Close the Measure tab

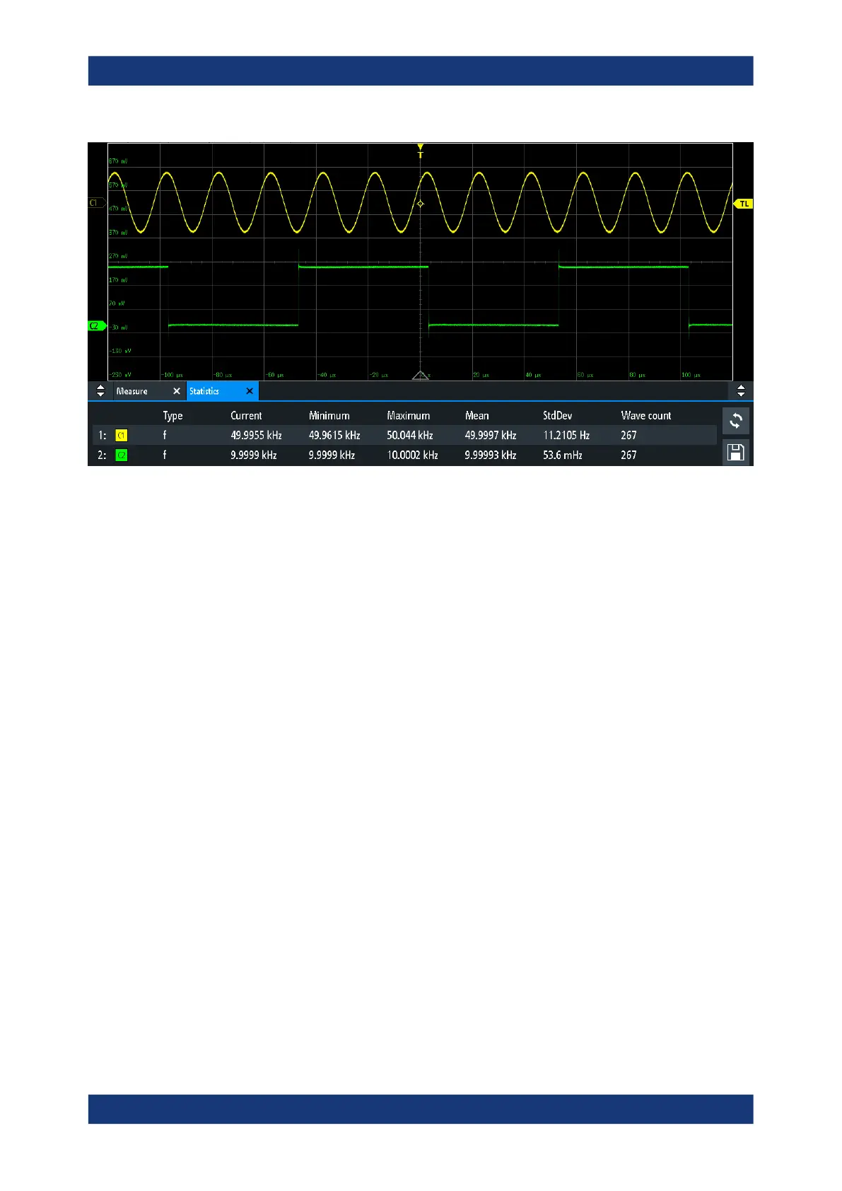[177, 391]
